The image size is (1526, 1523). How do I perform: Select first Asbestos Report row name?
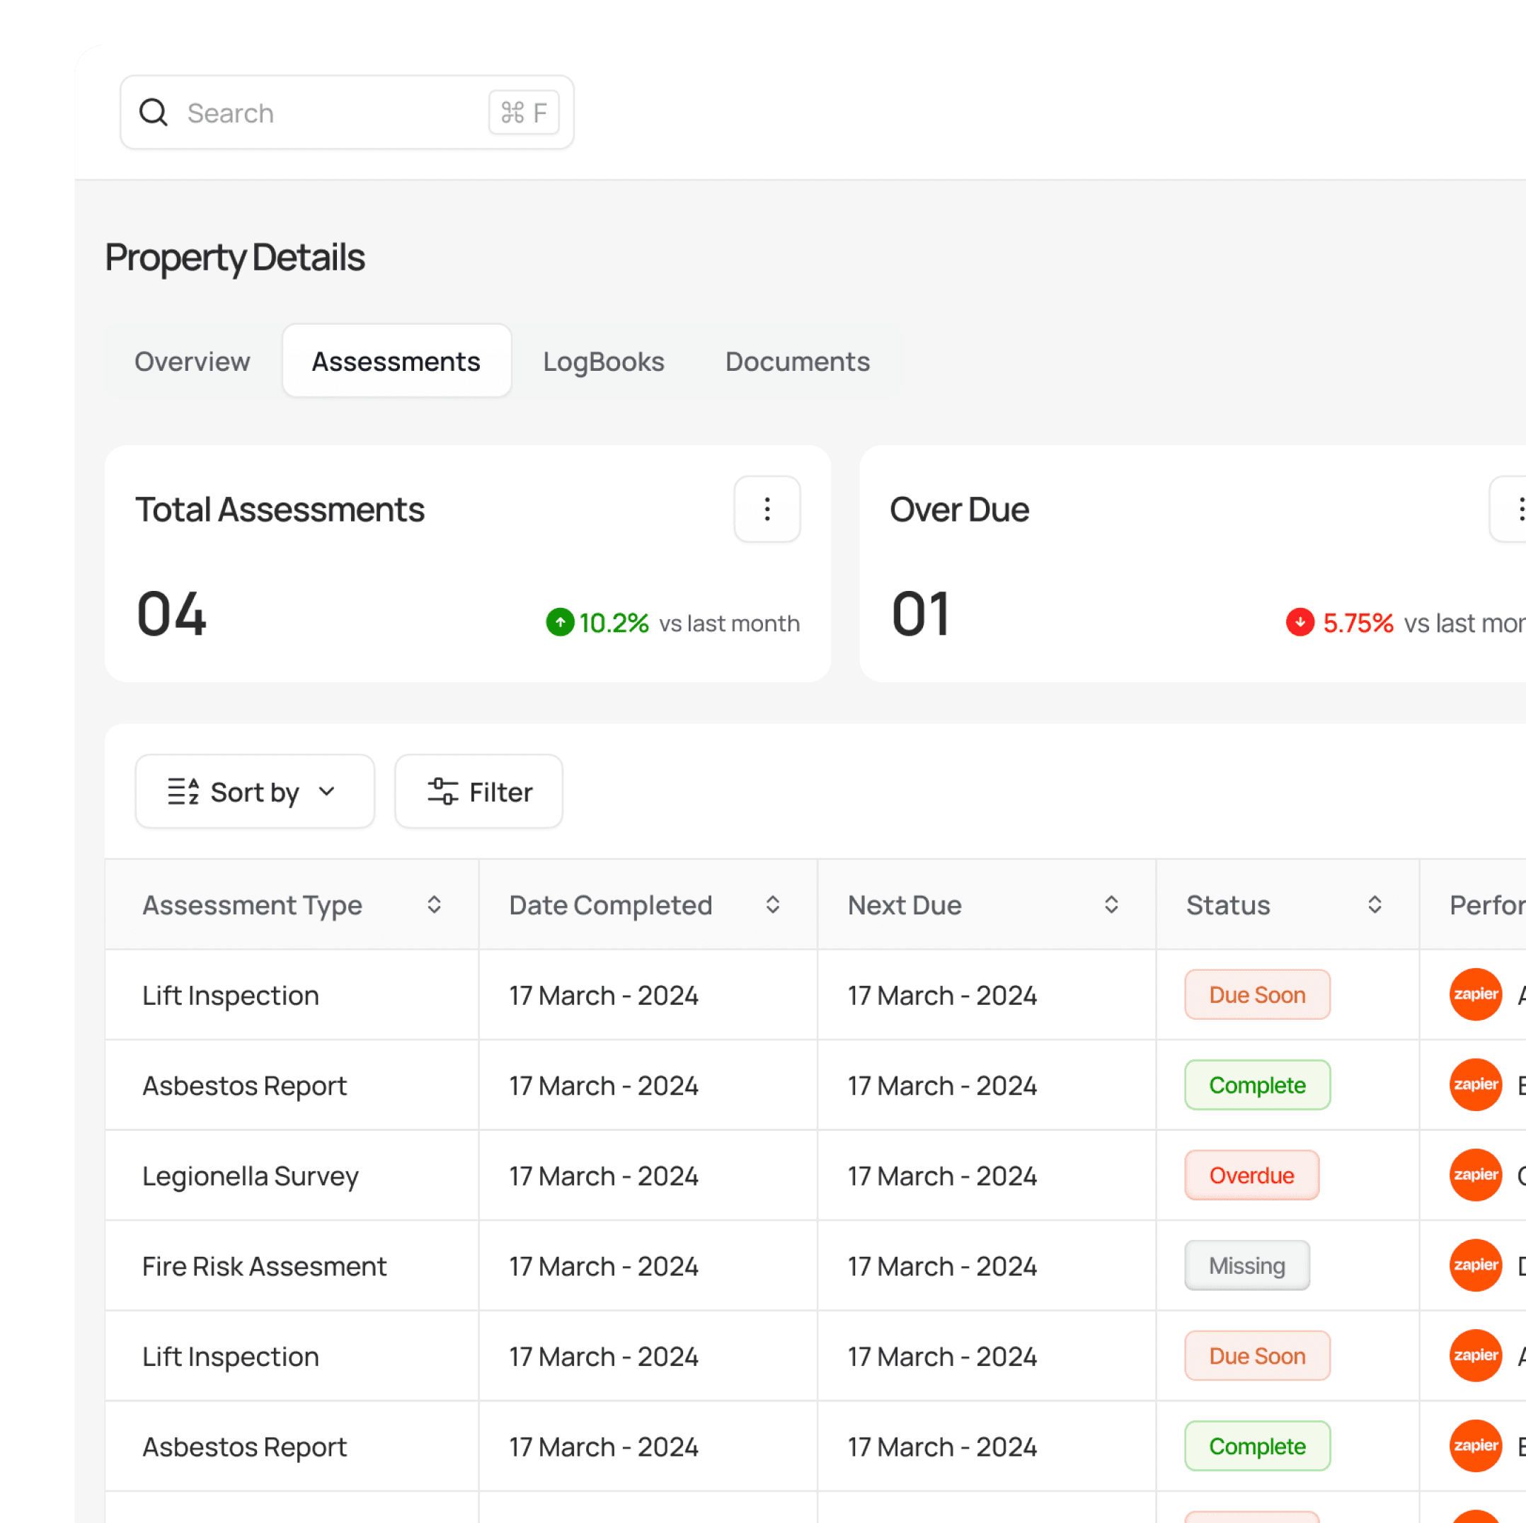(x=245, y=1086)
